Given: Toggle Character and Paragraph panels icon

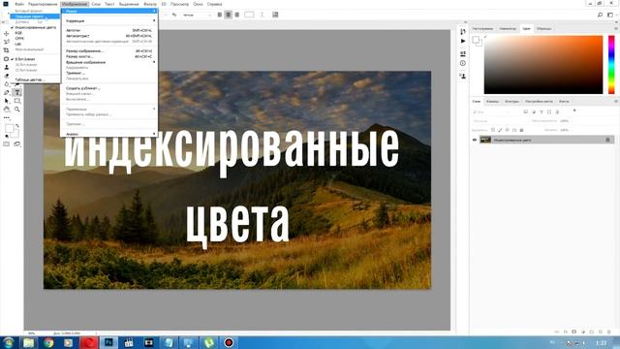Looking at the screenshot, I should click(x=275, y=15).
